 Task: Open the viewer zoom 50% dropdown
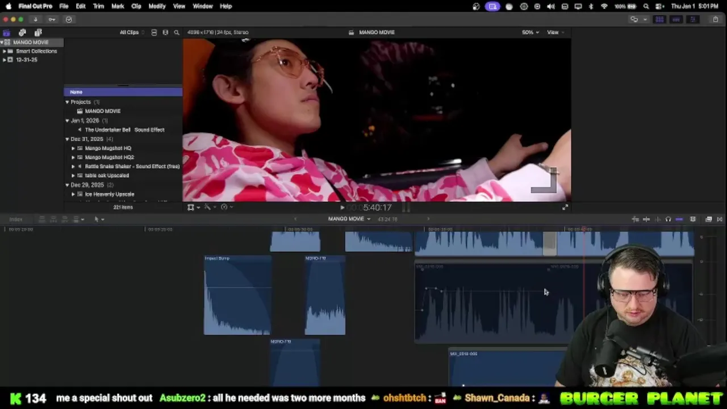coord(530,32)
